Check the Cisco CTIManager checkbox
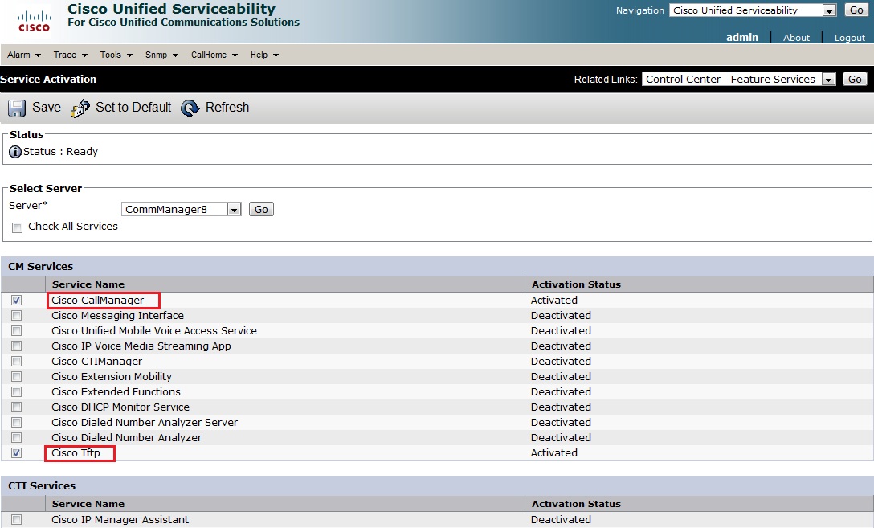 (x=17, y=362)
